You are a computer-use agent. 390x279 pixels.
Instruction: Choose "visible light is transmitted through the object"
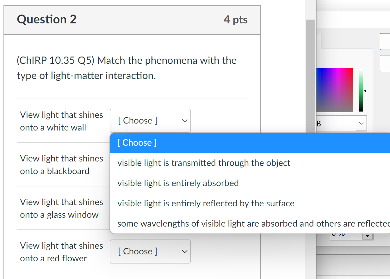(x=204, y=163)
